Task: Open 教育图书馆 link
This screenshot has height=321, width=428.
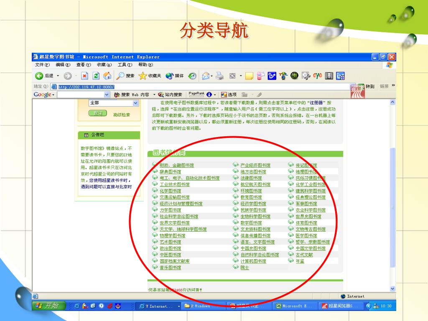Action: [251, 197]
